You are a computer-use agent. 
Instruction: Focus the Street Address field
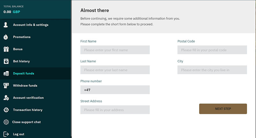(x=115, y=110)
